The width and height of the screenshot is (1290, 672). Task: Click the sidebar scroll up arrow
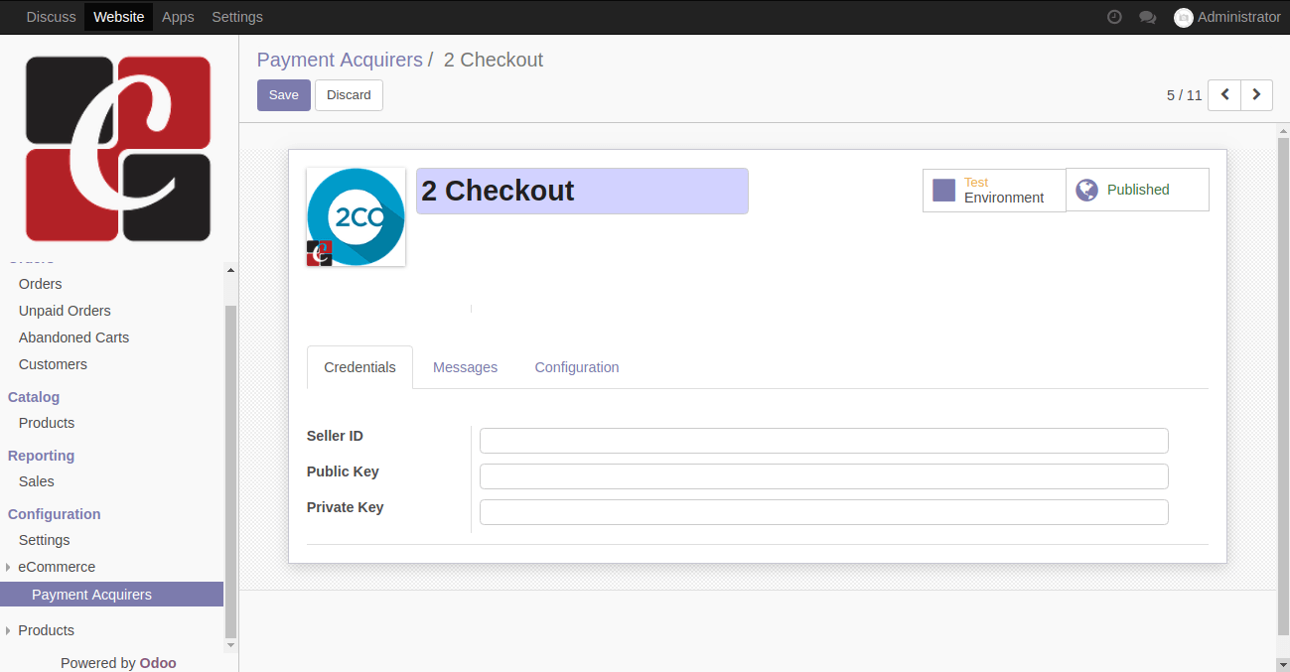(x=231, y=270)
